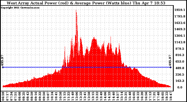The height and width of the screenshot is (102, 187).
Task: Click the 11:49 time label
Action: 73,96
